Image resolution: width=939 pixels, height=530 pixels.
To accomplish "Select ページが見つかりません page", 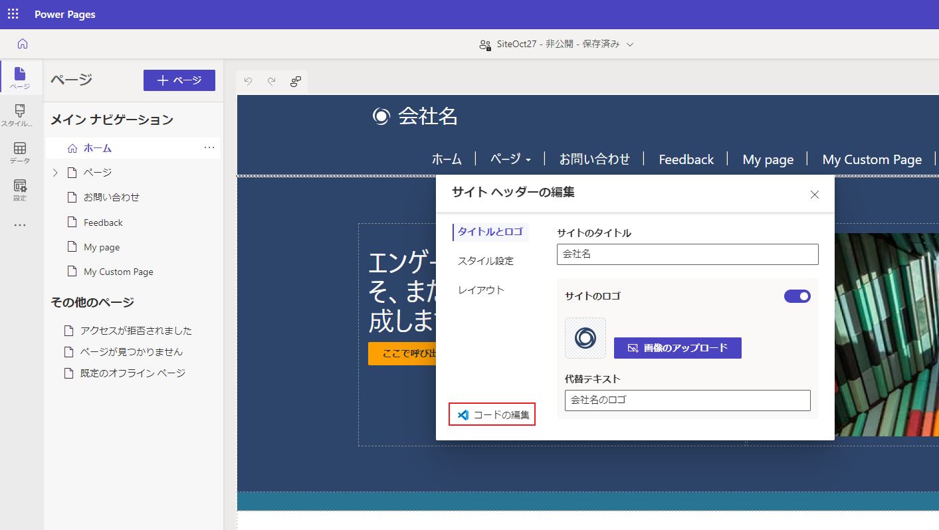I will [133, 352].
